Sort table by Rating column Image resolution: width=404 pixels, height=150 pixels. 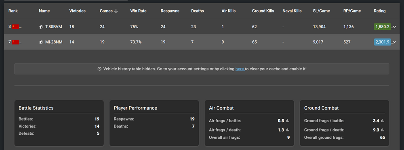(x=379, y=11)
